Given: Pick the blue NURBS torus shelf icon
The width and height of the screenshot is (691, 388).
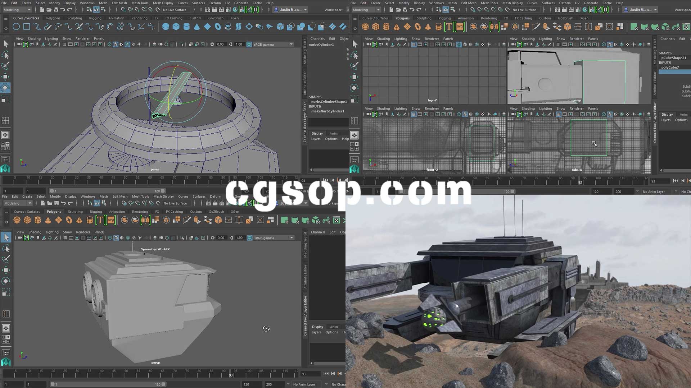Looking at the screenshot, I should pyautogui.click(x=218, y=27).
